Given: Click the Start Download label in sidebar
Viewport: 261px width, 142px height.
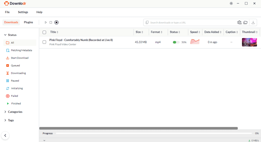Looking at the screenshot, I should tap(20, 58).
